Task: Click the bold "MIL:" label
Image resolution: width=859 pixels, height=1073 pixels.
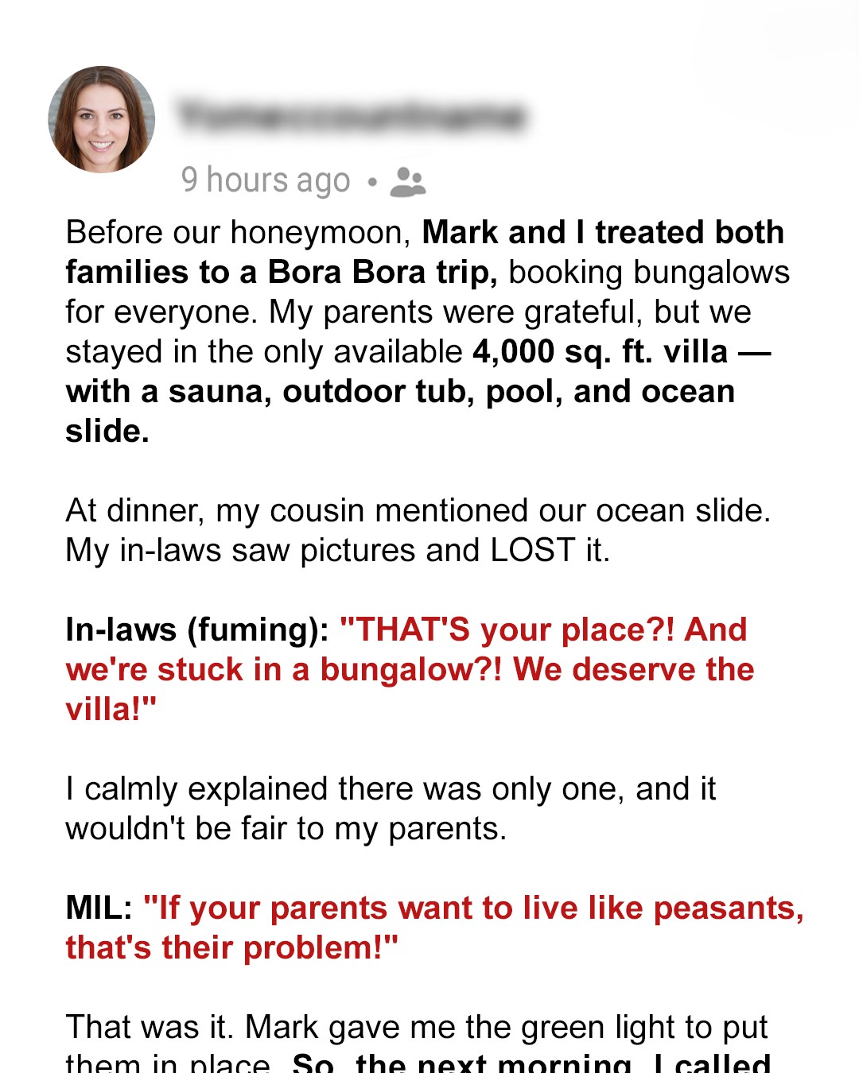Action: tap(99, 908)
